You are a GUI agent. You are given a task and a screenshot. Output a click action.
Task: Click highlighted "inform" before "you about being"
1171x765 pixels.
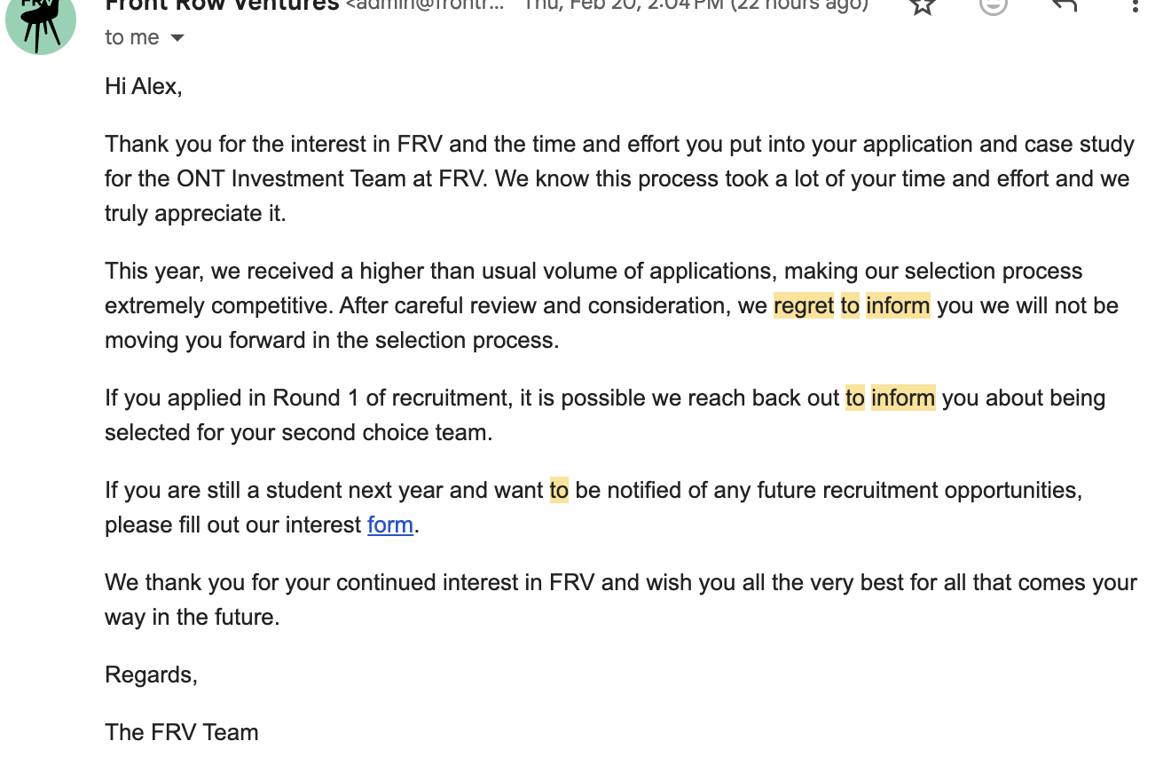point(903,398)
